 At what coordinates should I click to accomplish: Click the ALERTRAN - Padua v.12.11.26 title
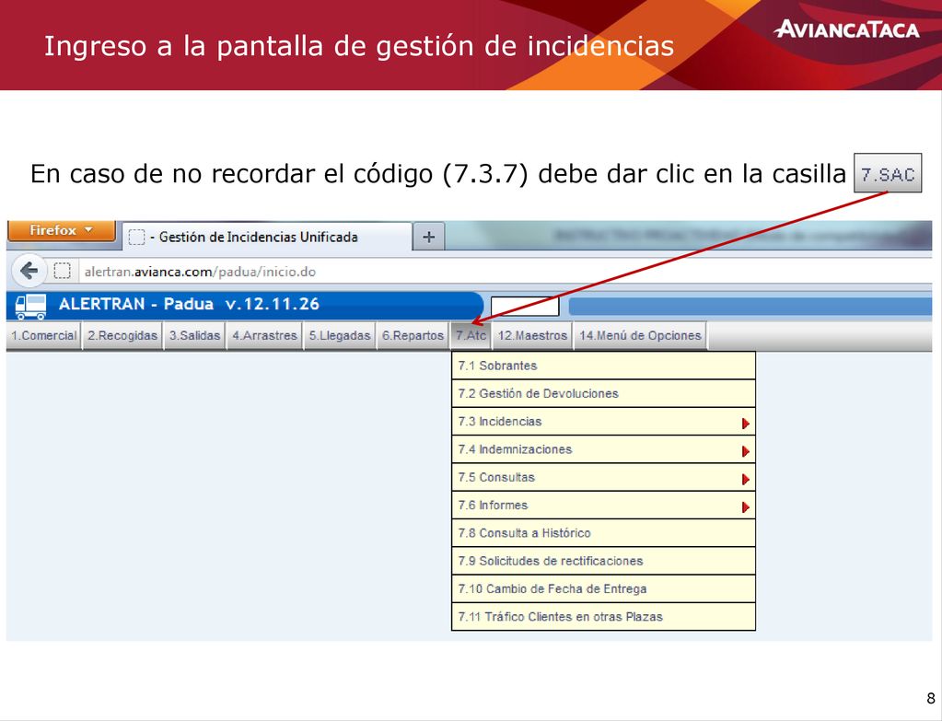(x=190, y=304)
